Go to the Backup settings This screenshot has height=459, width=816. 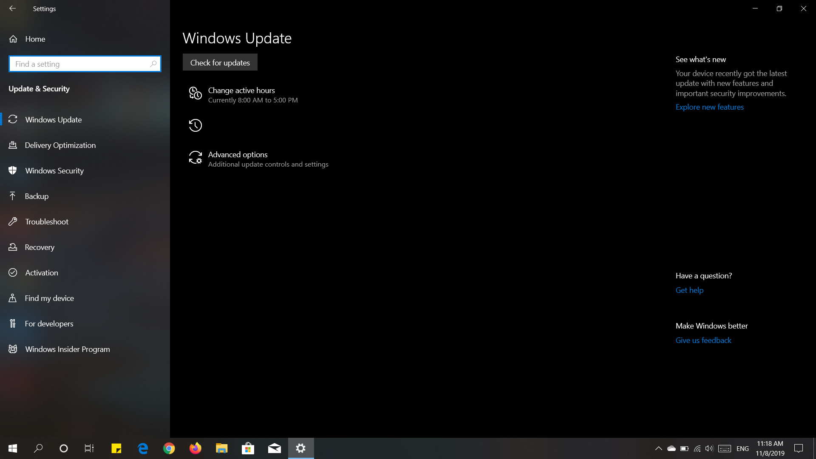click(85, 196)
